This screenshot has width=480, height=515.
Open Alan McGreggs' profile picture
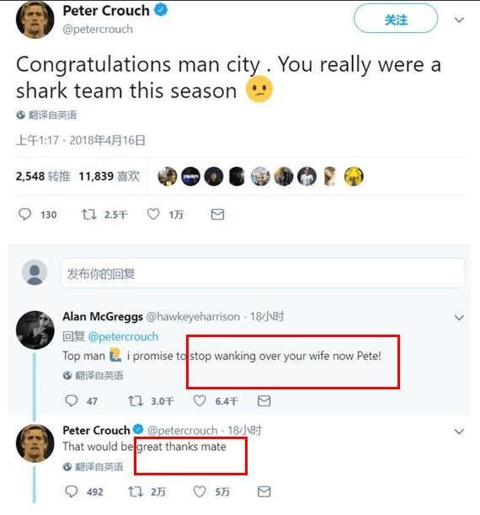35,330
